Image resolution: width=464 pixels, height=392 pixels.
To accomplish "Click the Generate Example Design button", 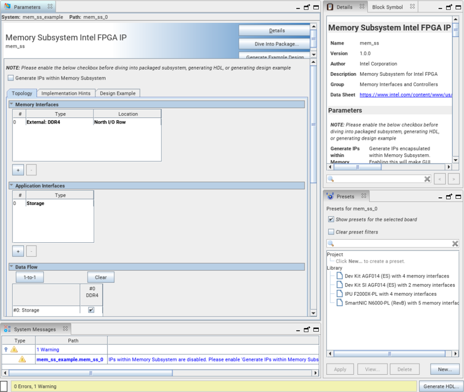I will coord(274,56).
